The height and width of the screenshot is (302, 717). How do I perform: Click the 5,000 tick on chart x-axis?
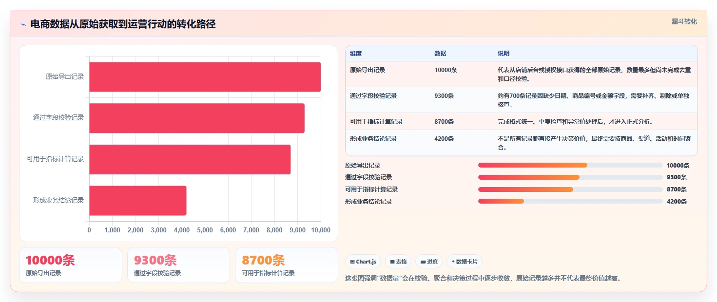point(205,230)
